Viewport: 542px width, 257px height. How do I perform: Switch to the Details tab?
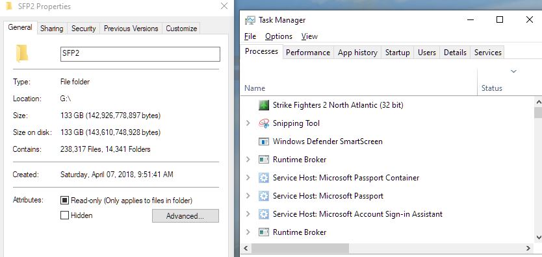pyautogui.click(x=455, y=53)
